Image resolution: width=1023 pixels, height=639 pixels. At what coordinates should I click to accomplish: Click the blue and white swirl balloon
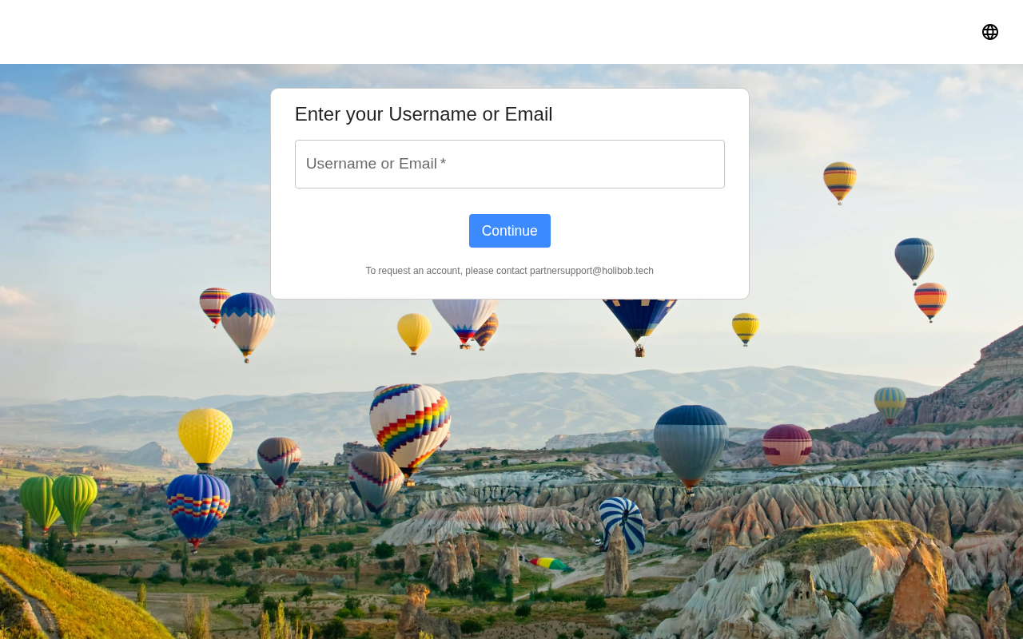click(622, 523)
